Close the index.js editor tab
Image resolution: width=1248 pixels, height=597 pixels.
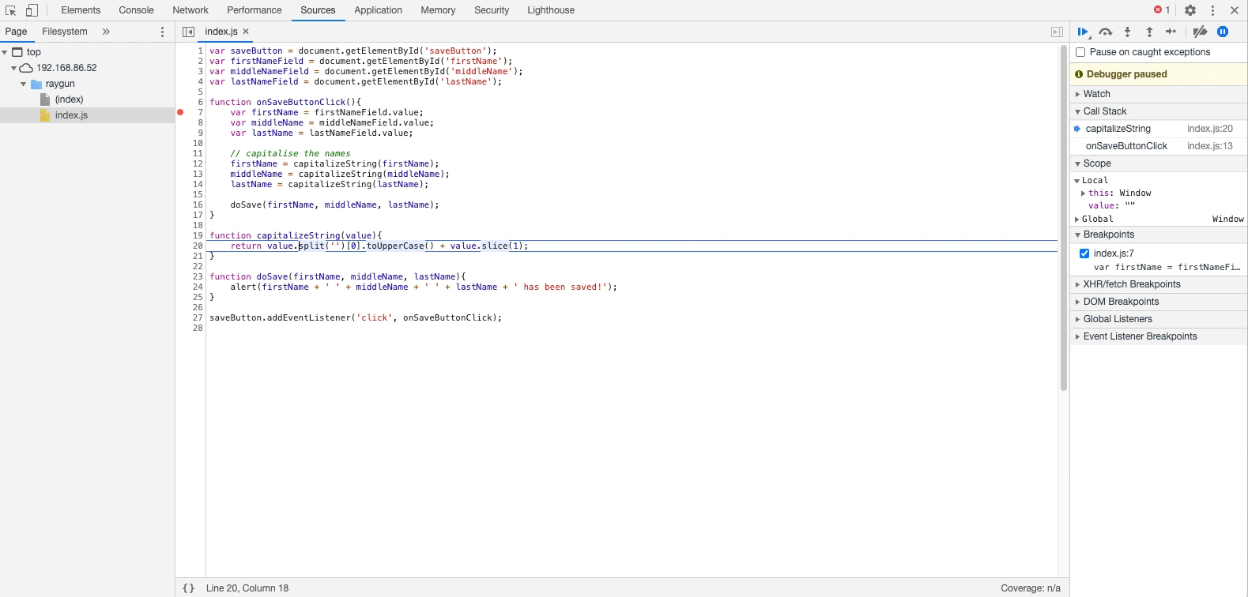(x=246, y=32)
